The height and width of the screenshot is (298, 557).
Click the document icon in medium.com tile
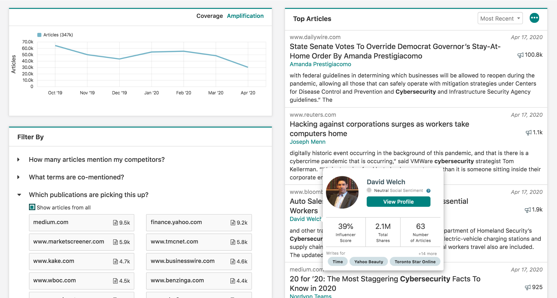[x=115, y=223]
